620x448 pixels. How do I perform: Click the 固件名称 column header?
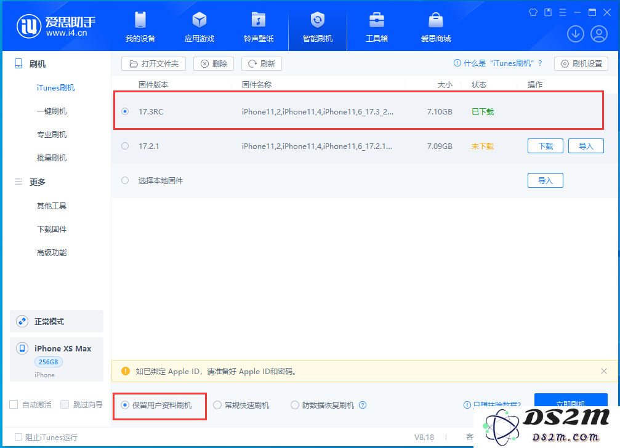tap(257, 84)
